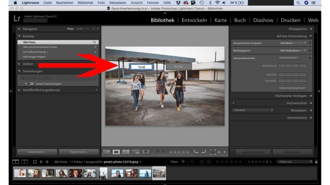Switch to the Entwickeln module

194,20
